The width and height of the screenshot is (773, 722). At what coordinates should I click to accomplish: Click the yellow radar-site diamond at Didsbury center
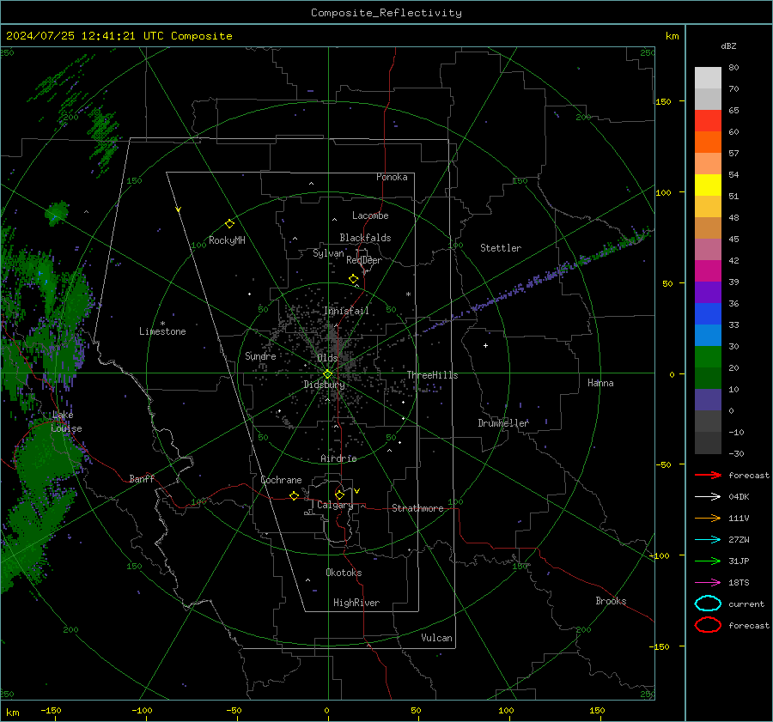[328, 373]
